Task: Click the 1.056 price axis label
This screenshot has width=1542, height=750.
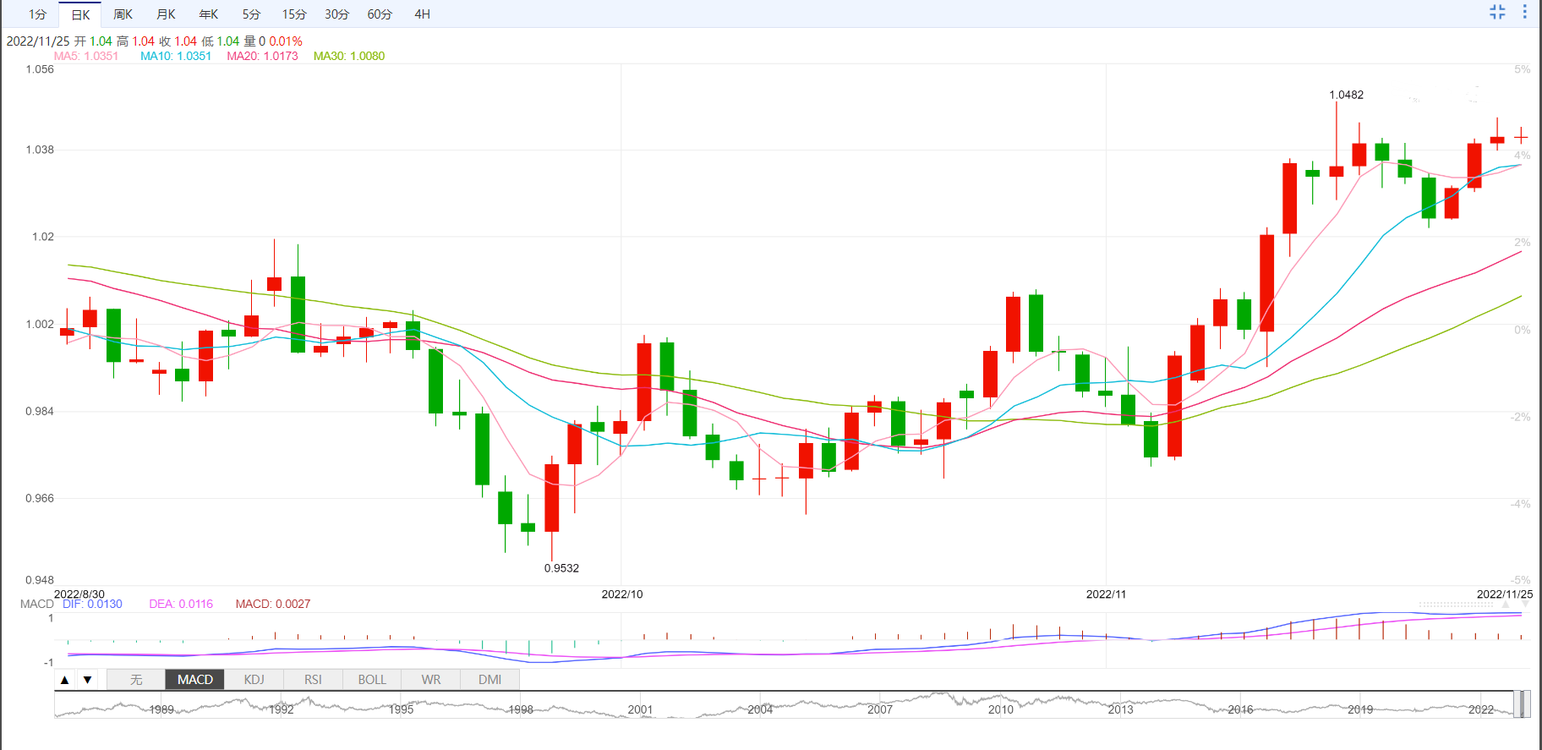Action: tap(40, 69)
